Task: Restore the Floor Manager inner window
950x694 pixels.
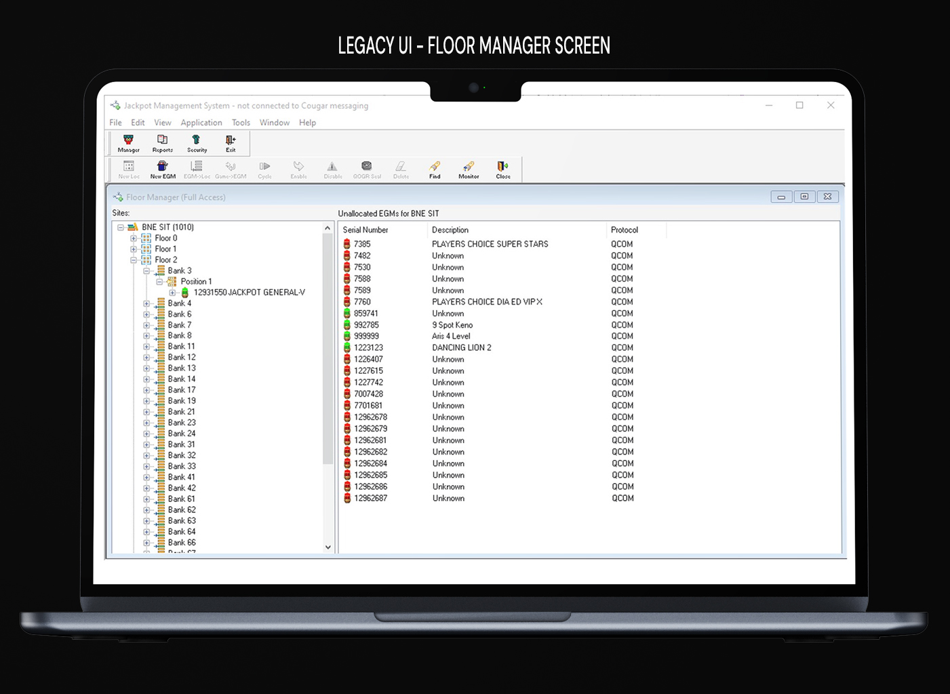Action: (x=804, y=197)
